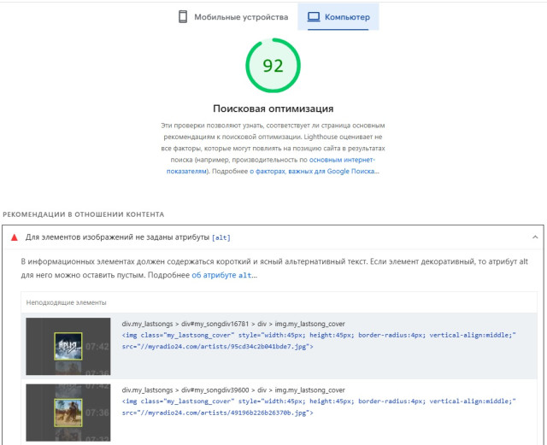Click the first failing element screenshot thumbnail
547x445 pixels.
tap(68, 346)
